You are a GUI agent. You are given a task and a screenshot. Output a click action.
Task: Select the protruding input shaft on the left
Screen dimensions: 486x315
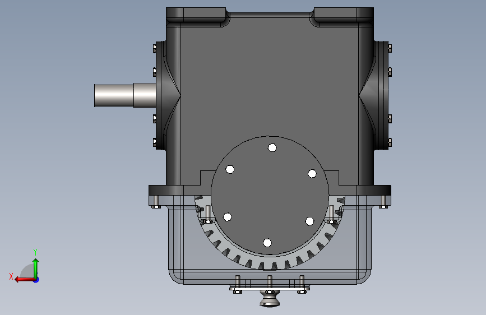[125, 95]
